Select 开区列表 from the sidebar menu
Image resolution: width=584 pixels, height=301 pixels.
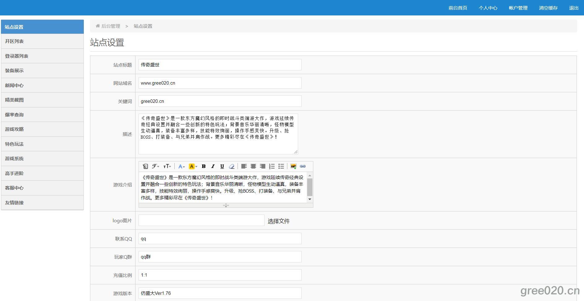tap(14, 41)
